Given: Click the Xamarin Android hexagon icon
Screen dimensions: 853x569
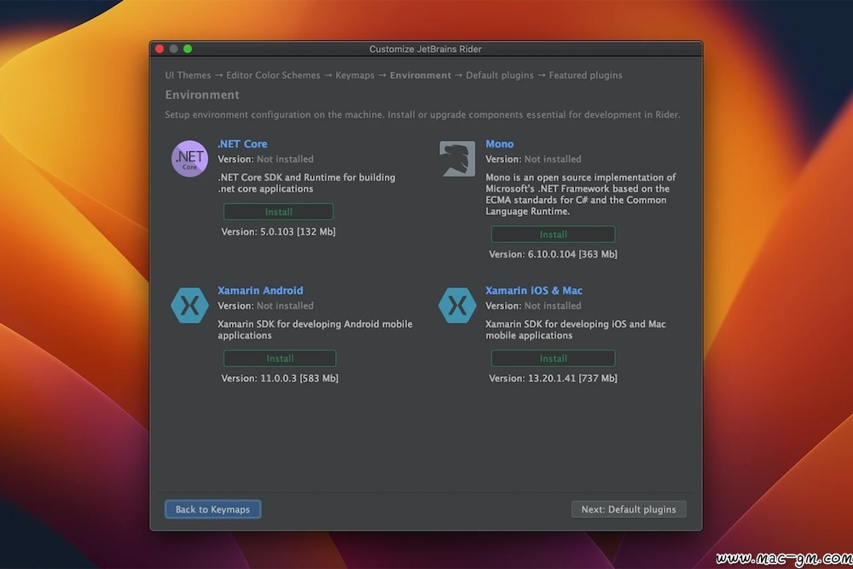Looking at the screenshot, I should [189, 305].
